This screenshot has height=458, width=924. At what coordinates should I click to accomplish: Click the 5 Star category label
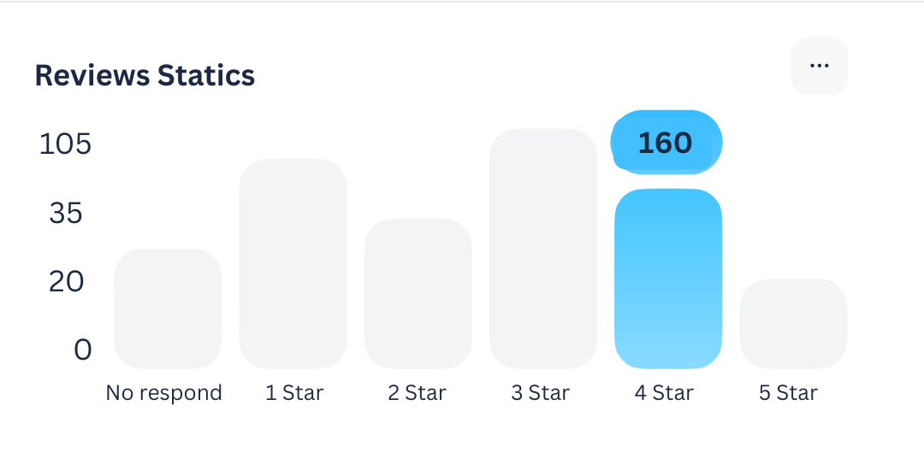pyautogui.click(x=788, y=393)
